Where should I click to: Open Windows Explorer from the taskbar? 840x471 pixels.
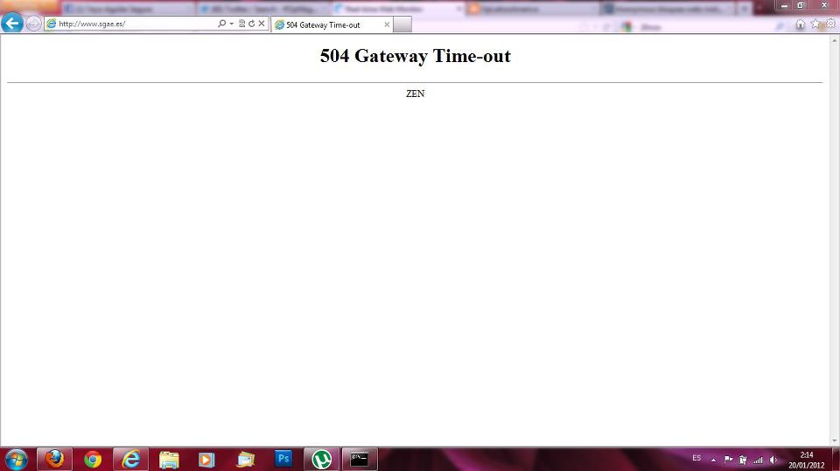pyautogui.click(x=169, y=460)
